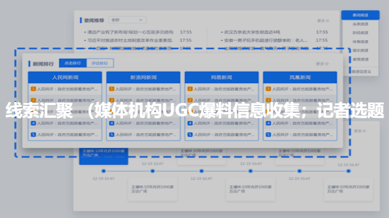Click 更多 link in 要闻推荐 section
Image resolution: width=389 pixels, height=218 pixels.
point(323,20)
